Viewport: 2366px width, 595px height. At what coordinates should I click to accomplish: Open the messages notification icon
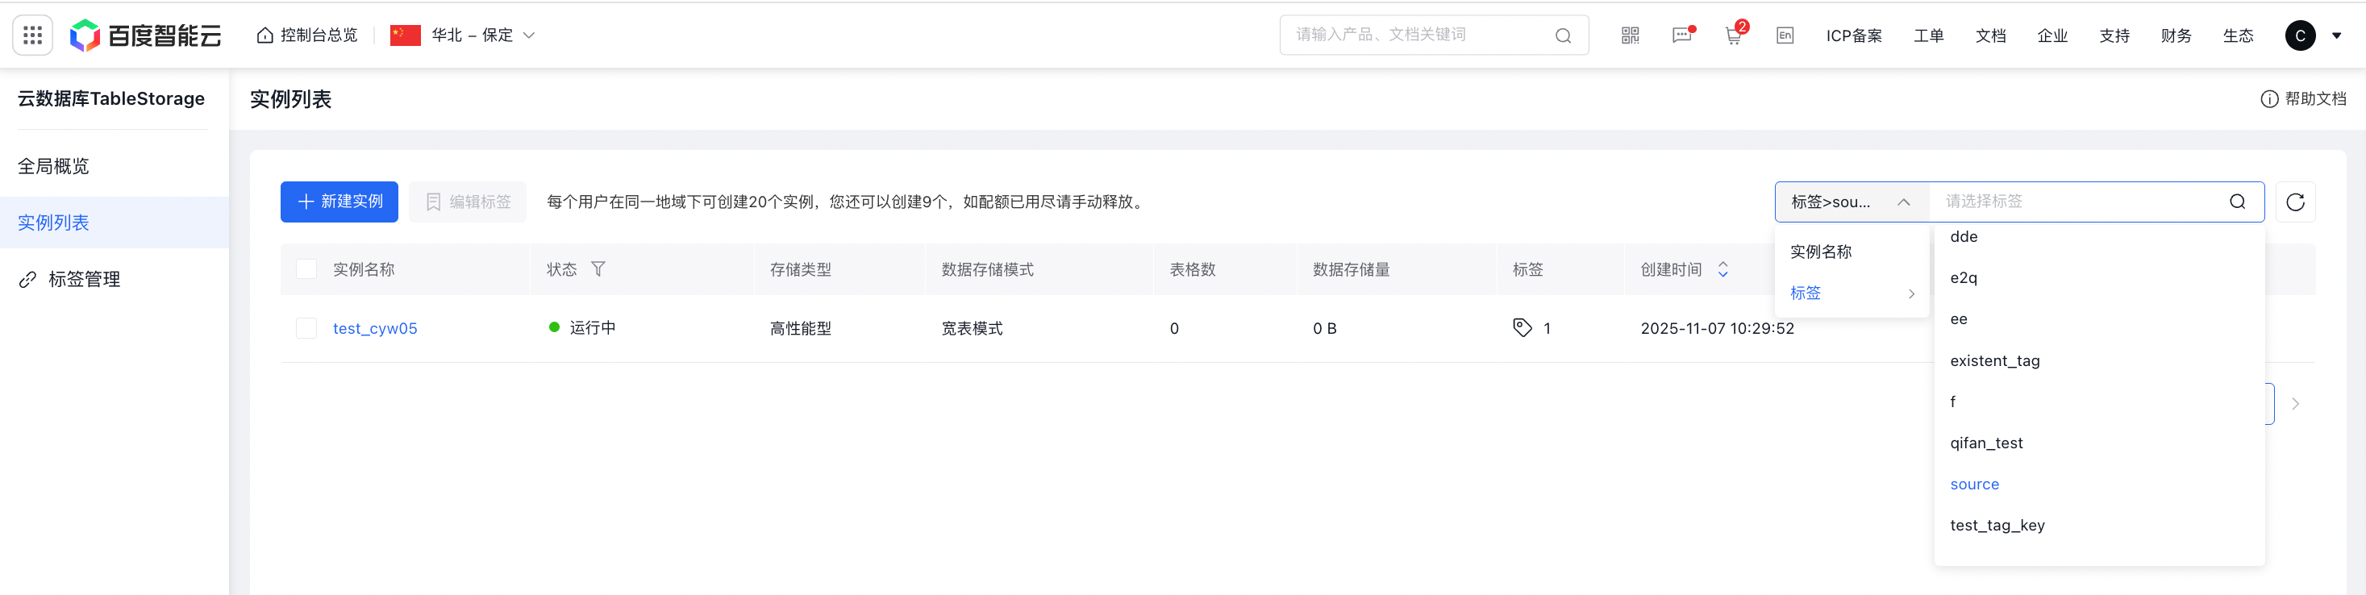1681,35
